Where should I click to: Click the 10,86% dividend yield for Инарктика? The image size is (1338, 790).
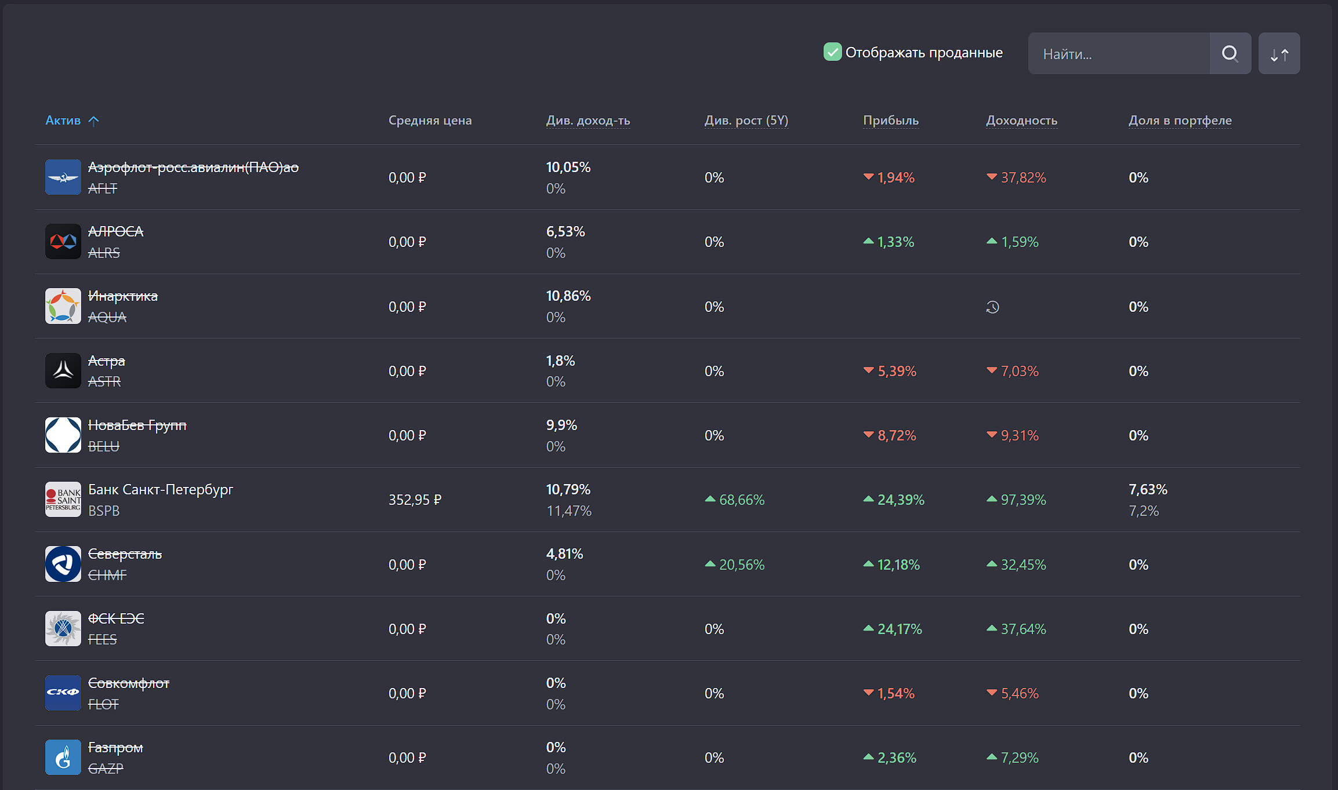568,296
